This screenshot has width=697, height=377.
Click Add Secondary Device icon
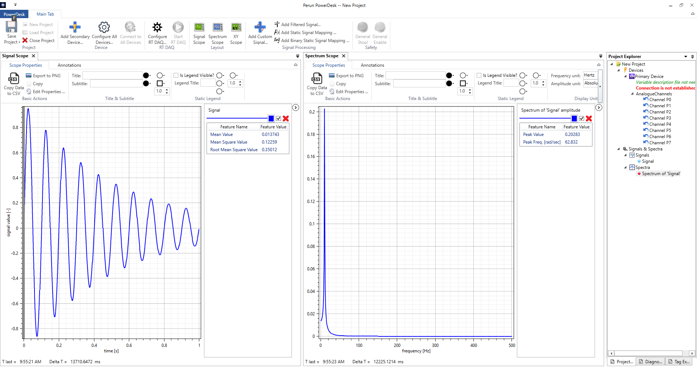[75, 27]
